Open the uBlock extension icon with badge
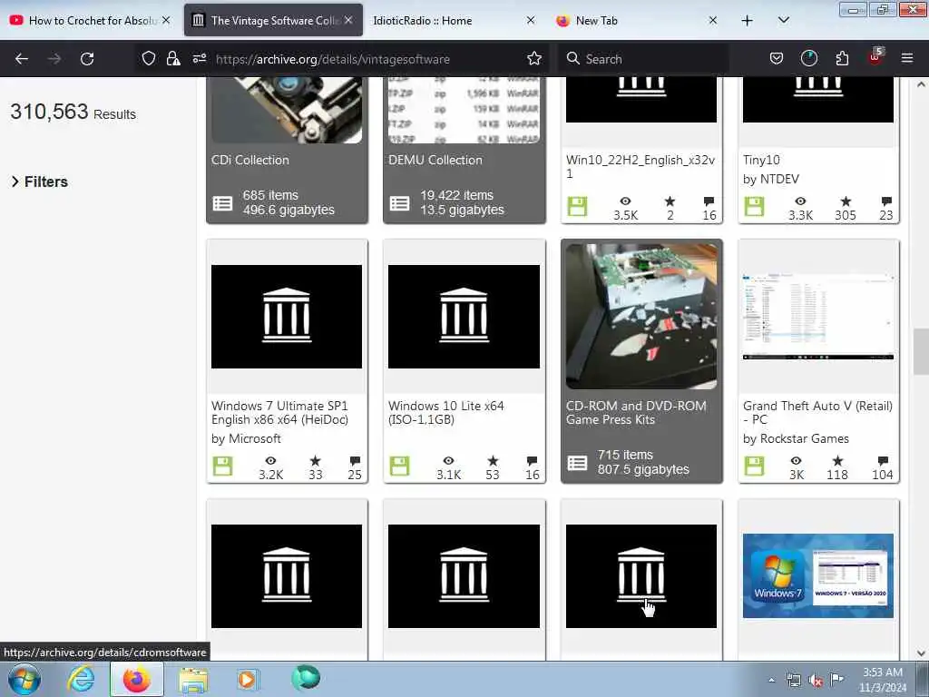This screenshot has height=697, width=929. coord(875,57)
